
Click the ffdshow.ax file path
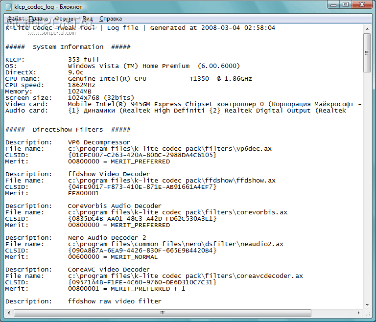click(x=172, y=181)
